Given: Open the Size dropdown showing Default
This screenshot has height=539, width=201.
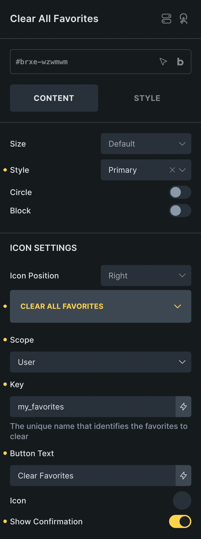Looking at the screenshot, I should (146, 144).
